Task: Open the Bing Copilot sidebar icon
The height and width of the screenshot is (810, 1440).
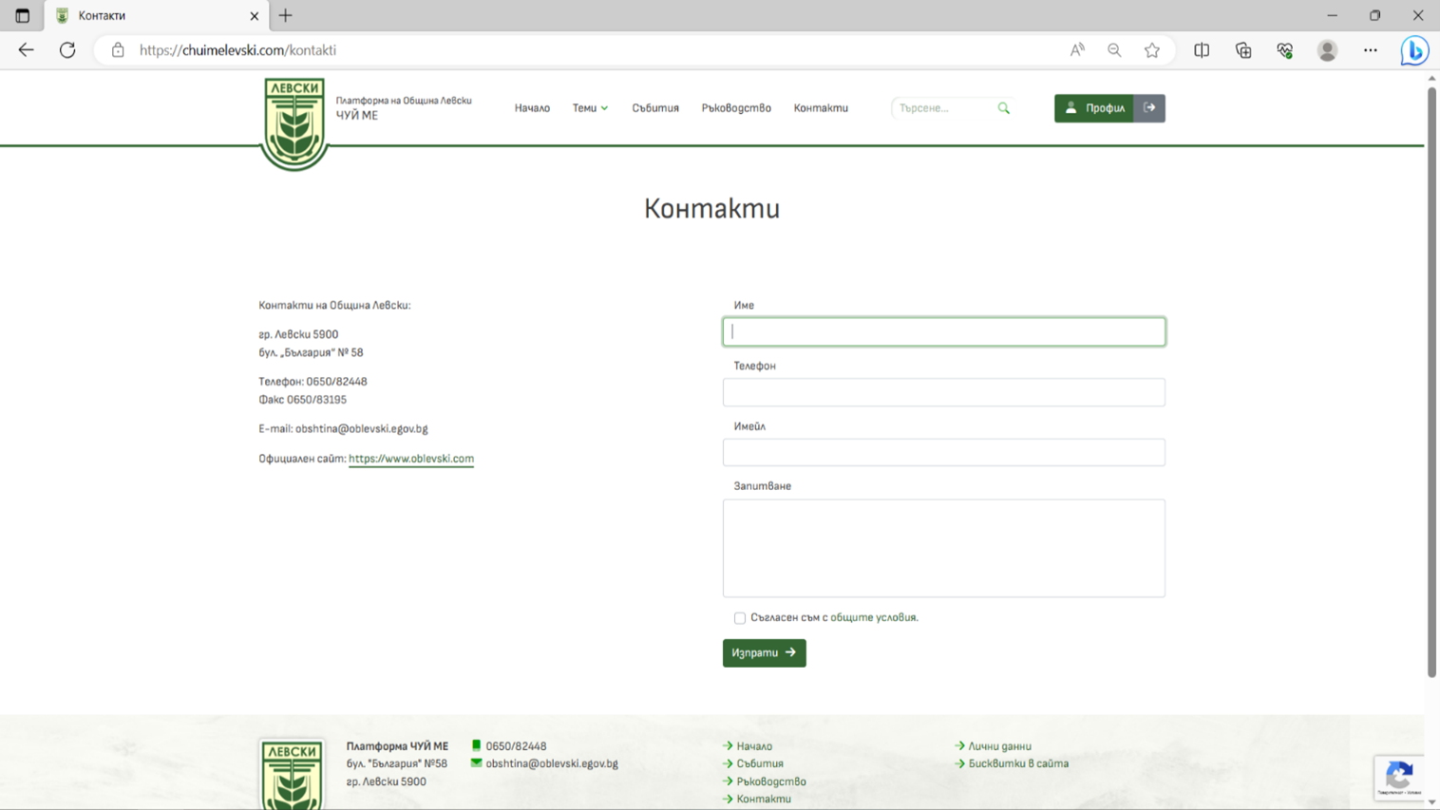Action: point(1413,50)
